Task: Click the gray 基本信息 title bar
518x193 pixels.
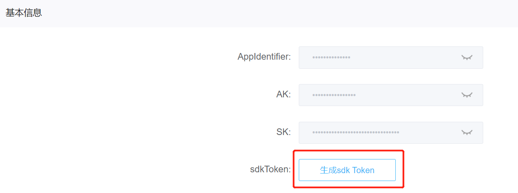Action: (259, 13)
